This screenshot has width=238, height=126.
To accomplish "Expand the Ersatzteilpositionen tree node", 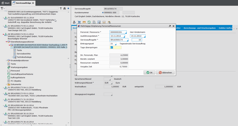I will (6, 60).
